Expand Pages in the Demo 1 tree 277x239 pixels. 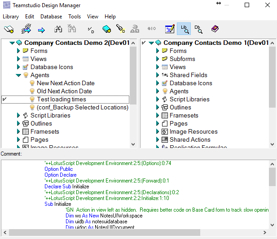[x=158, y=123]
